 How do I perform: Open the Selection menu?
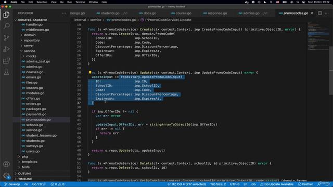pos(42,2)
